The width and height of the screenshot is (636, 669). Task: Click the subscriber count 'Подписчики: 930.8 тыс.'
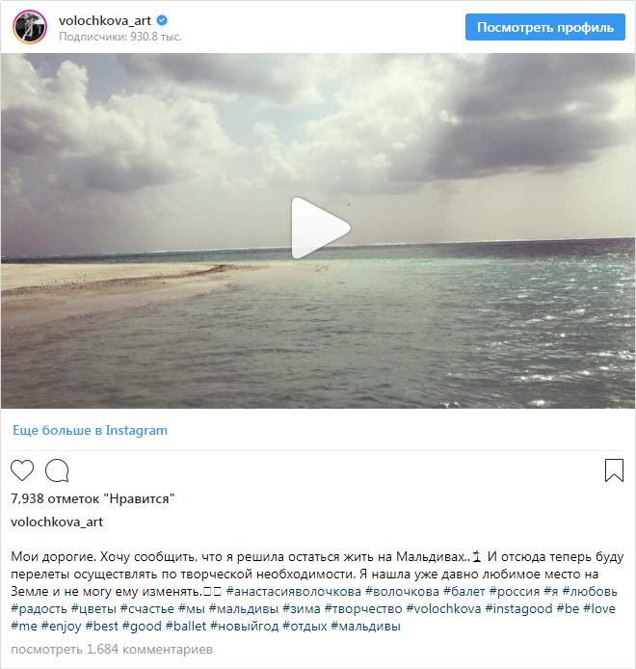120,37
